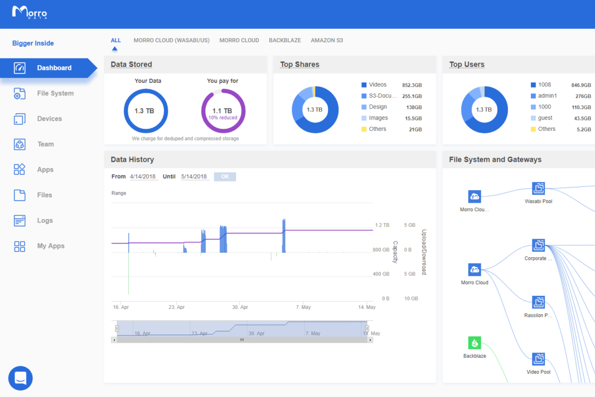Image resolution: width=595 pixels, height=397 pixels.
Task: Click the Bigger Inside link
Action: click(33, 43)
